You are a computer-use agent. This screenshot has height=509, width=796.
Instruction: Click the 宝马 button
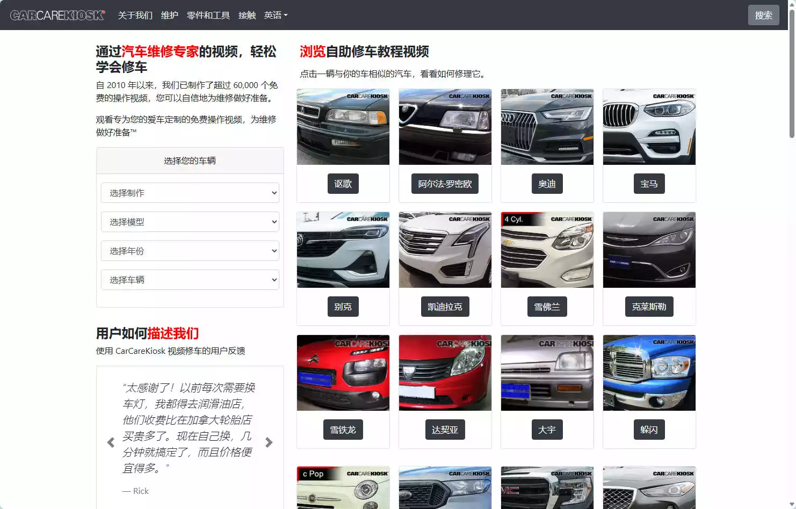coord(649,184)
